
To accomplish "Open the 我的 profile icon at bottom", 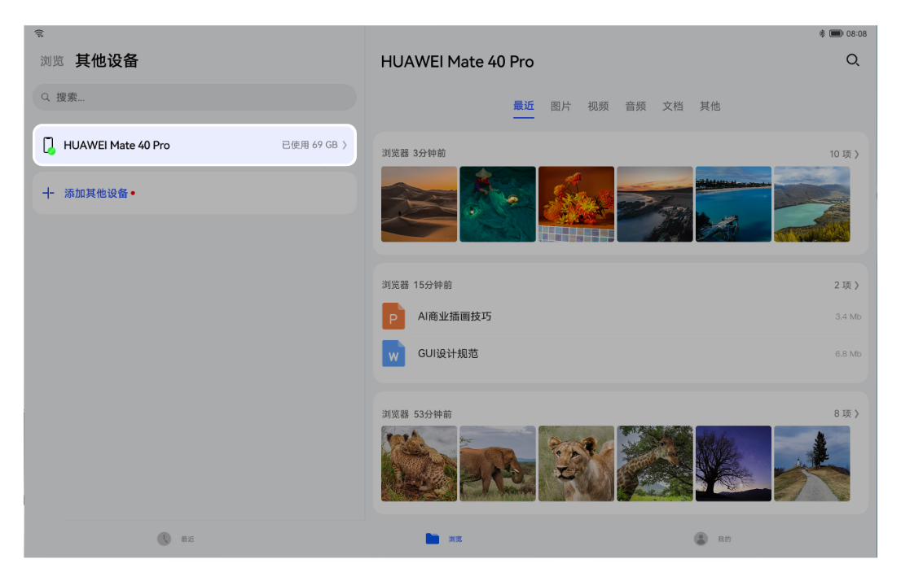I will tap(701, 537).
